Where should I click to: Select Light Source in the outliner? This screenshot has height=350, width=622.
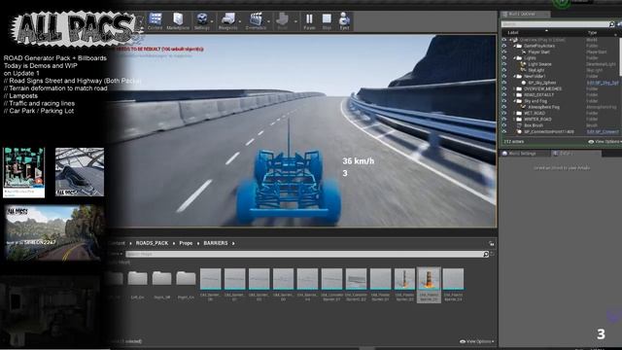tap(539, 64)
